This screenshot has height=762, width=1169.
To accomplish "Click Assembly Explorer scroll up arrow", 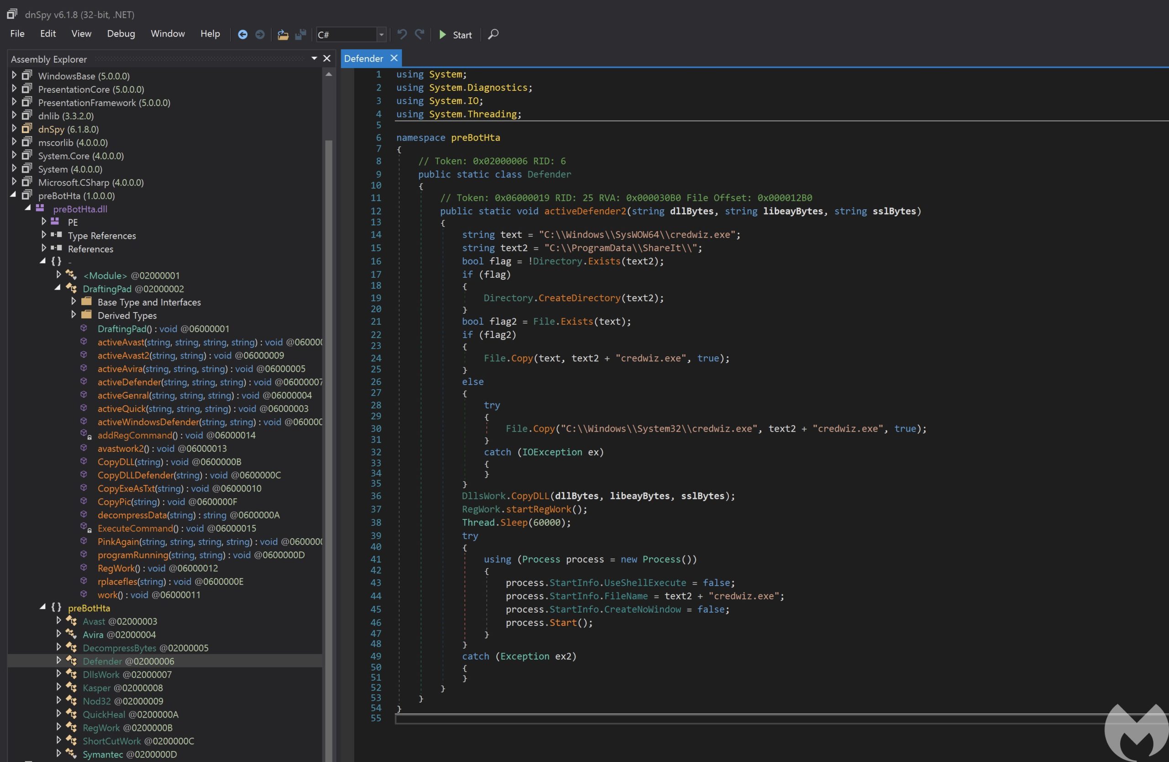I will [329, 74].
